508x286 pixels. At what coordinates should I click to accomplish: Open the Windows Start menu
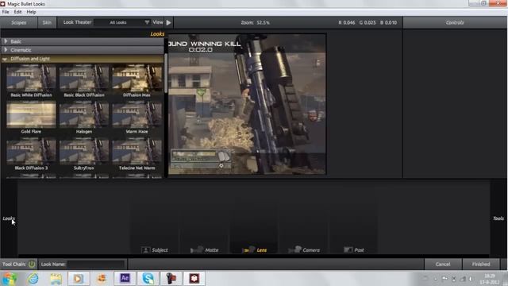[9, 279]
